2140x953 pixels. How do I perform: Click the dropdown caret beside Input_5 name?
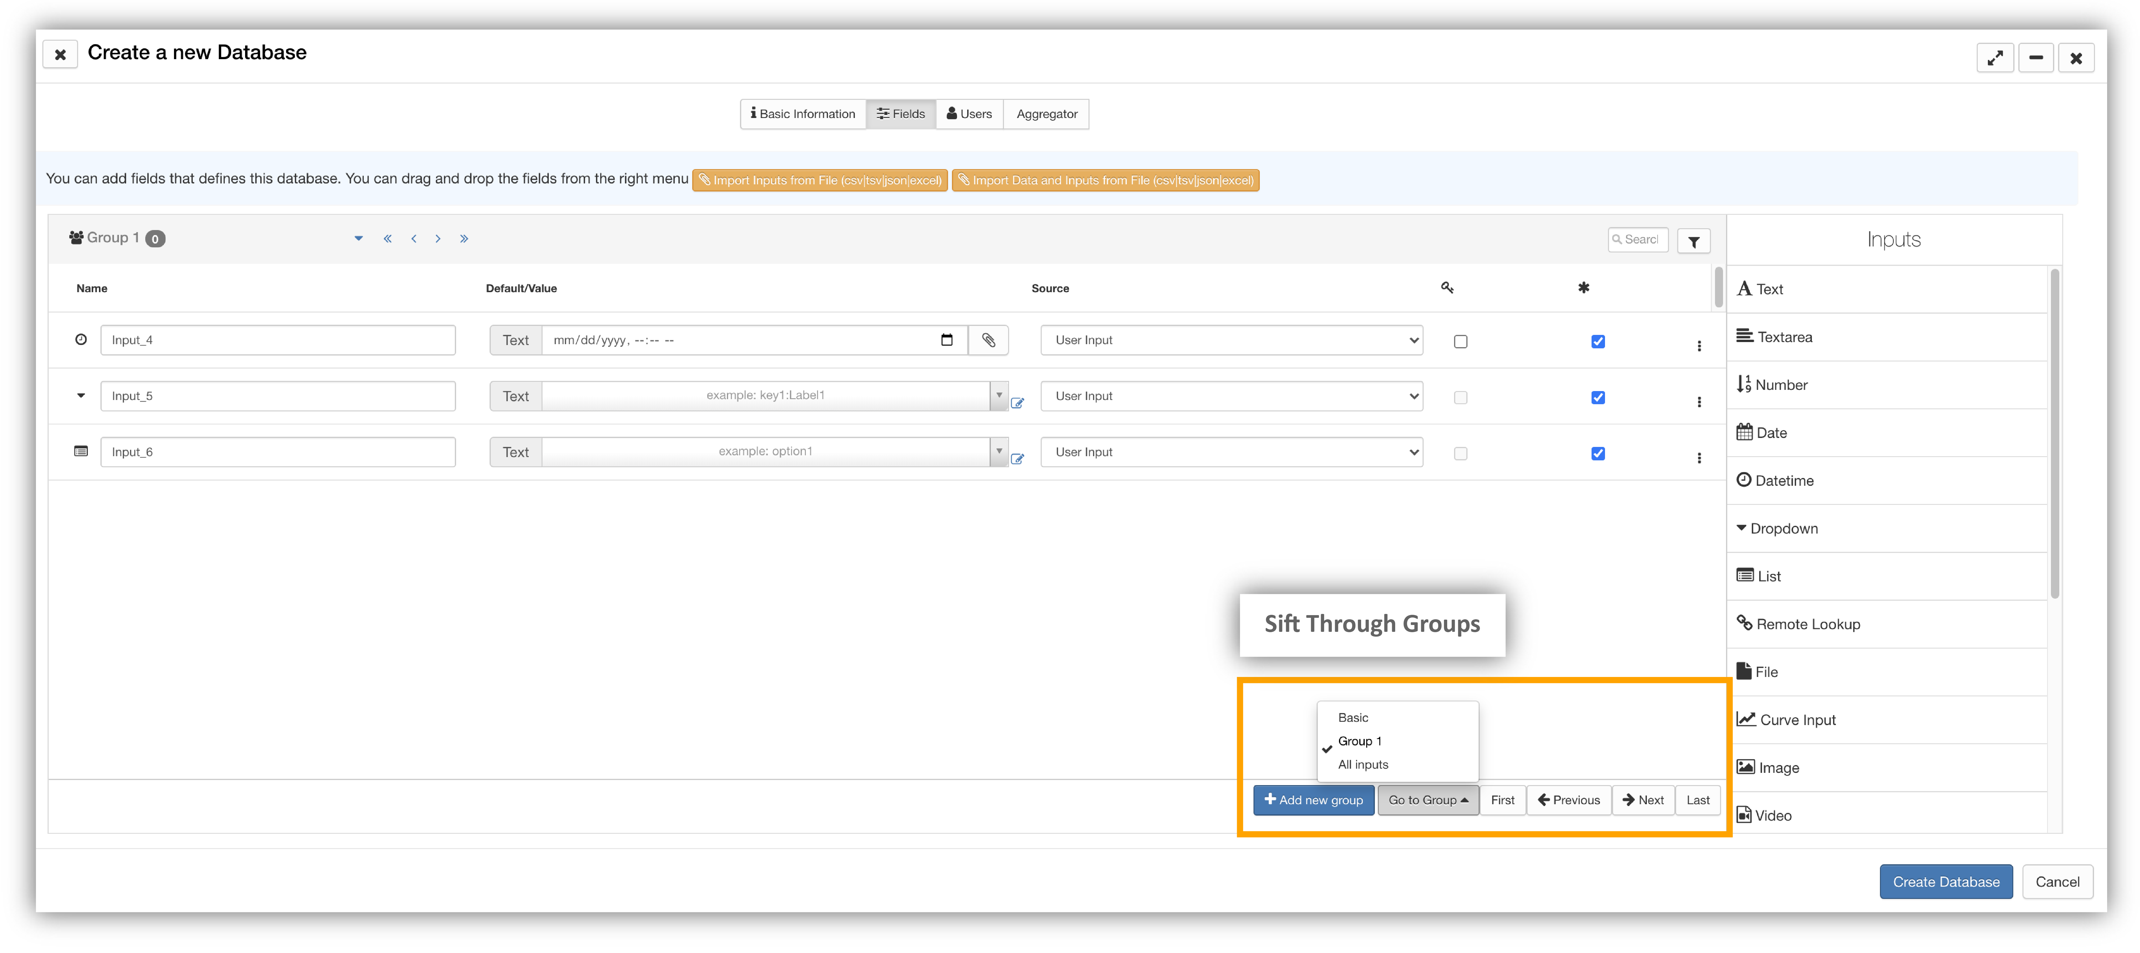pos(81,396)
